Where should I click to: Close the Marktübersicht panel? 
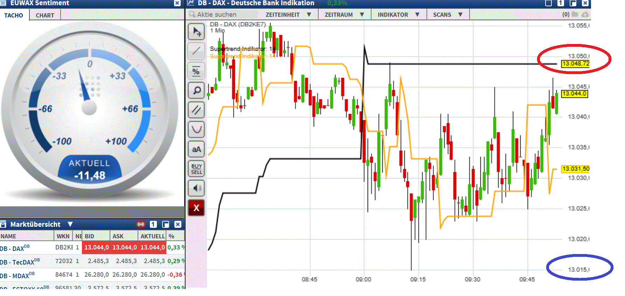(x=178, y=224)
